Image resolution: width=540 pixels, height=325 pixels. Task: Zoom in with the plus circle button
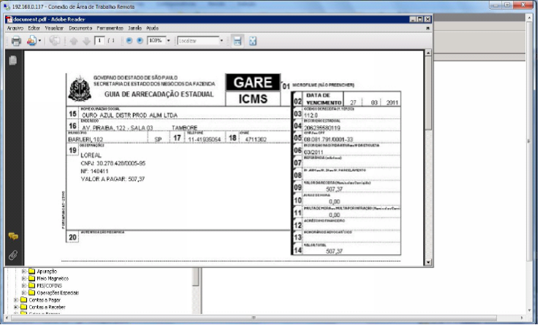coord(140,41)
